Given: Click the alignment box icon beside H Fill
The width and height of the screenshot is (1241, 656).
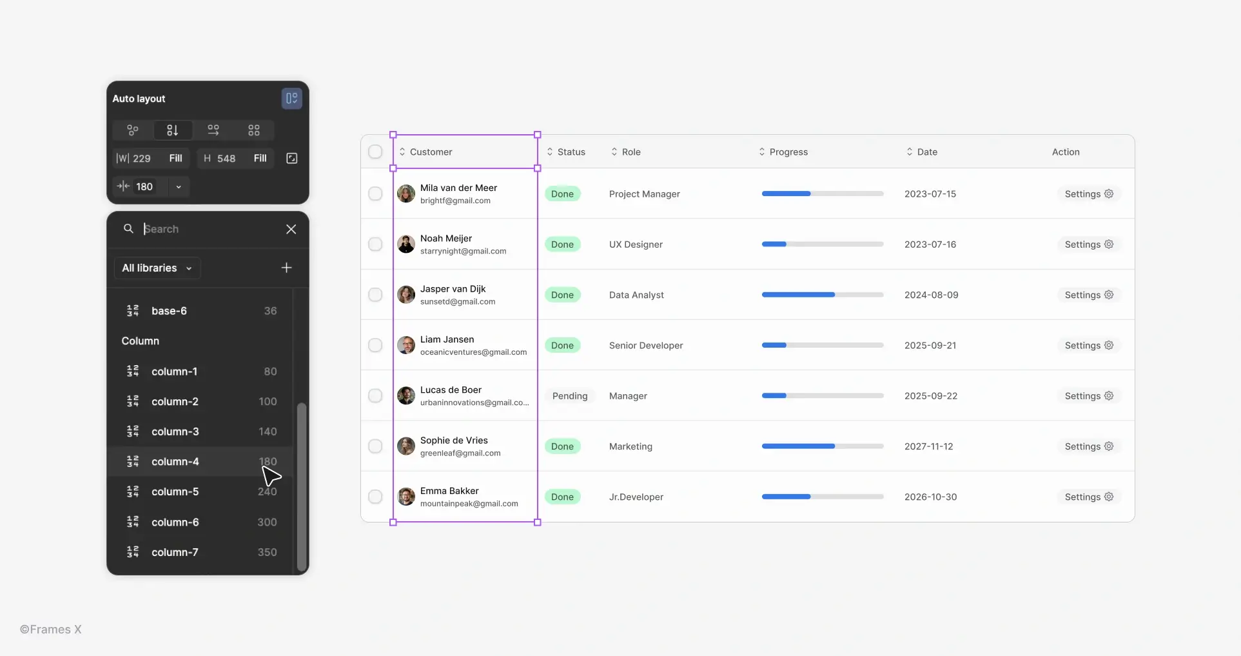Looking at the screenshot, I should click(x=291, y=158).
